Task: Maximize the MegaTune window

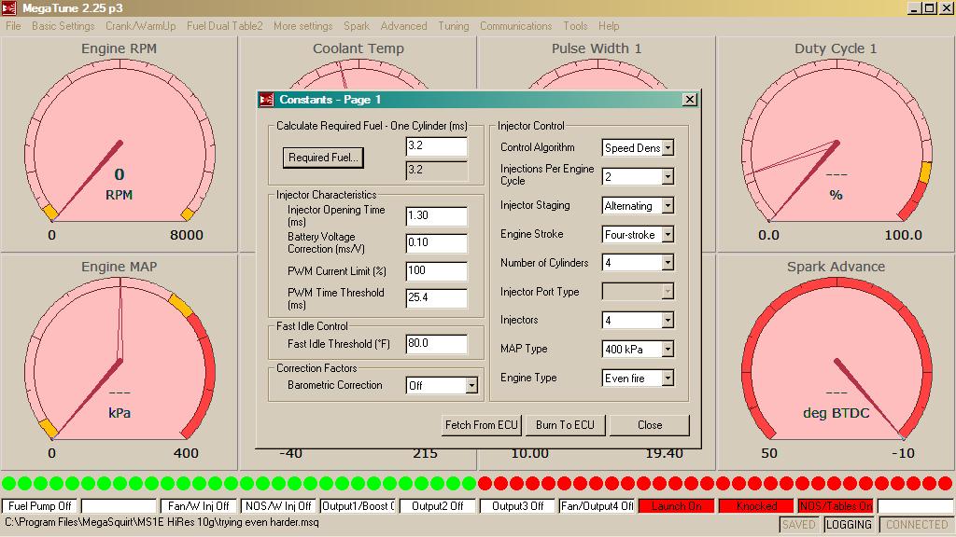Action: pyautogui.click(x=929, y=8)
